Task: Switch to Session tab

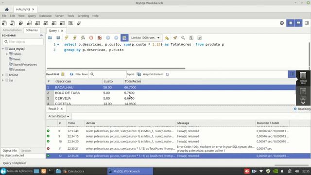Action: pyautogui.click(x=26, y=151)
